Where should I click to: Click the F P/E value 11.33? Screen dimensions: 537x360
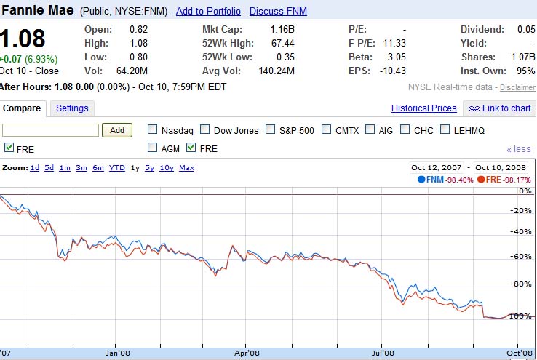394,43
